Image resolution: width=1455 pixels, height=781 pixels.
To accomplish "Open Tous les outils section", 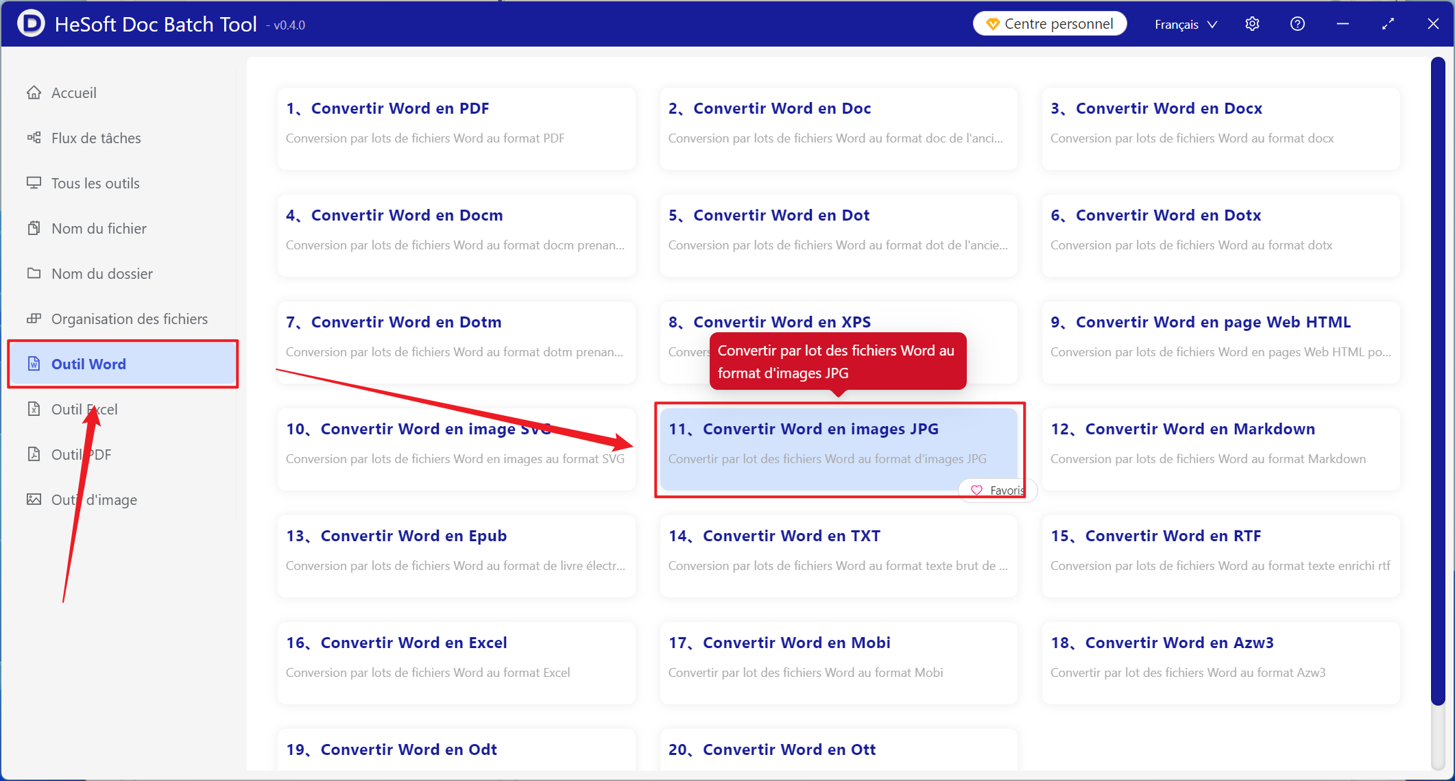I will pyautogui.click(x=122, y=183).
